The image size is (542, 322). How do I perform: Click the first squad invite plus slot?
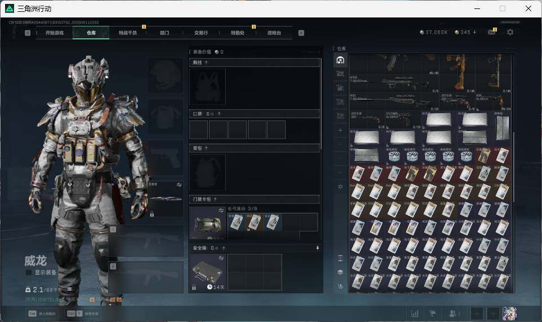pyautogui.click(x=476, y=314)
